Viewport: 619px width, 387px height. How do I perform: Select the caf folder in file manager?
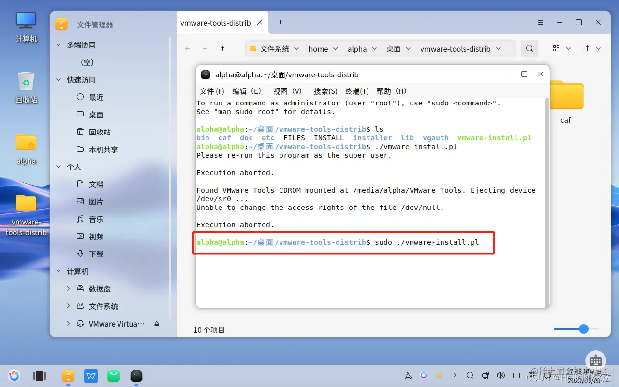click(x=565, y=103)
